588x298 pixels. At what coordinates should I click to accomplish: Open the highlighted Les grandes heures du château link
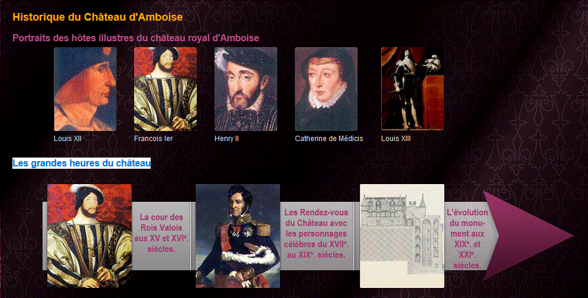82,163
